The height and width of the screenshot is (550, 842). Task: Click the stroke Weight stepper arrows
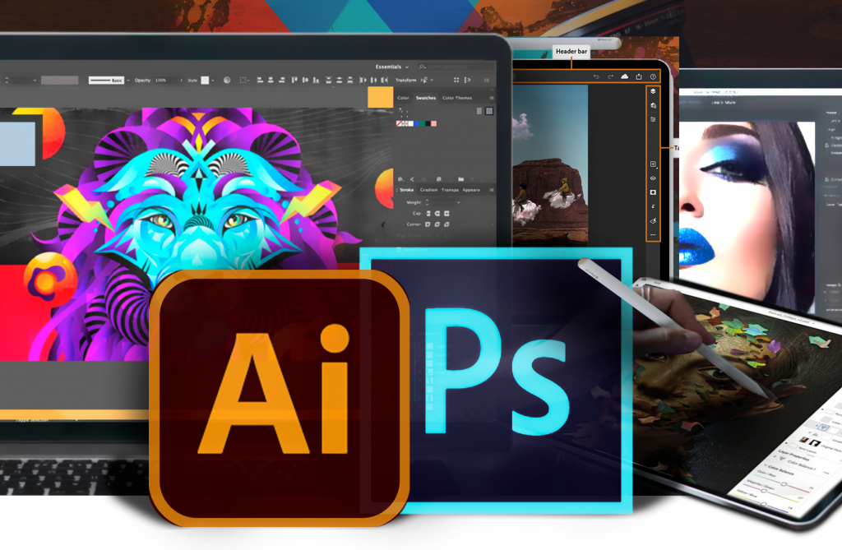pos(427,202)
